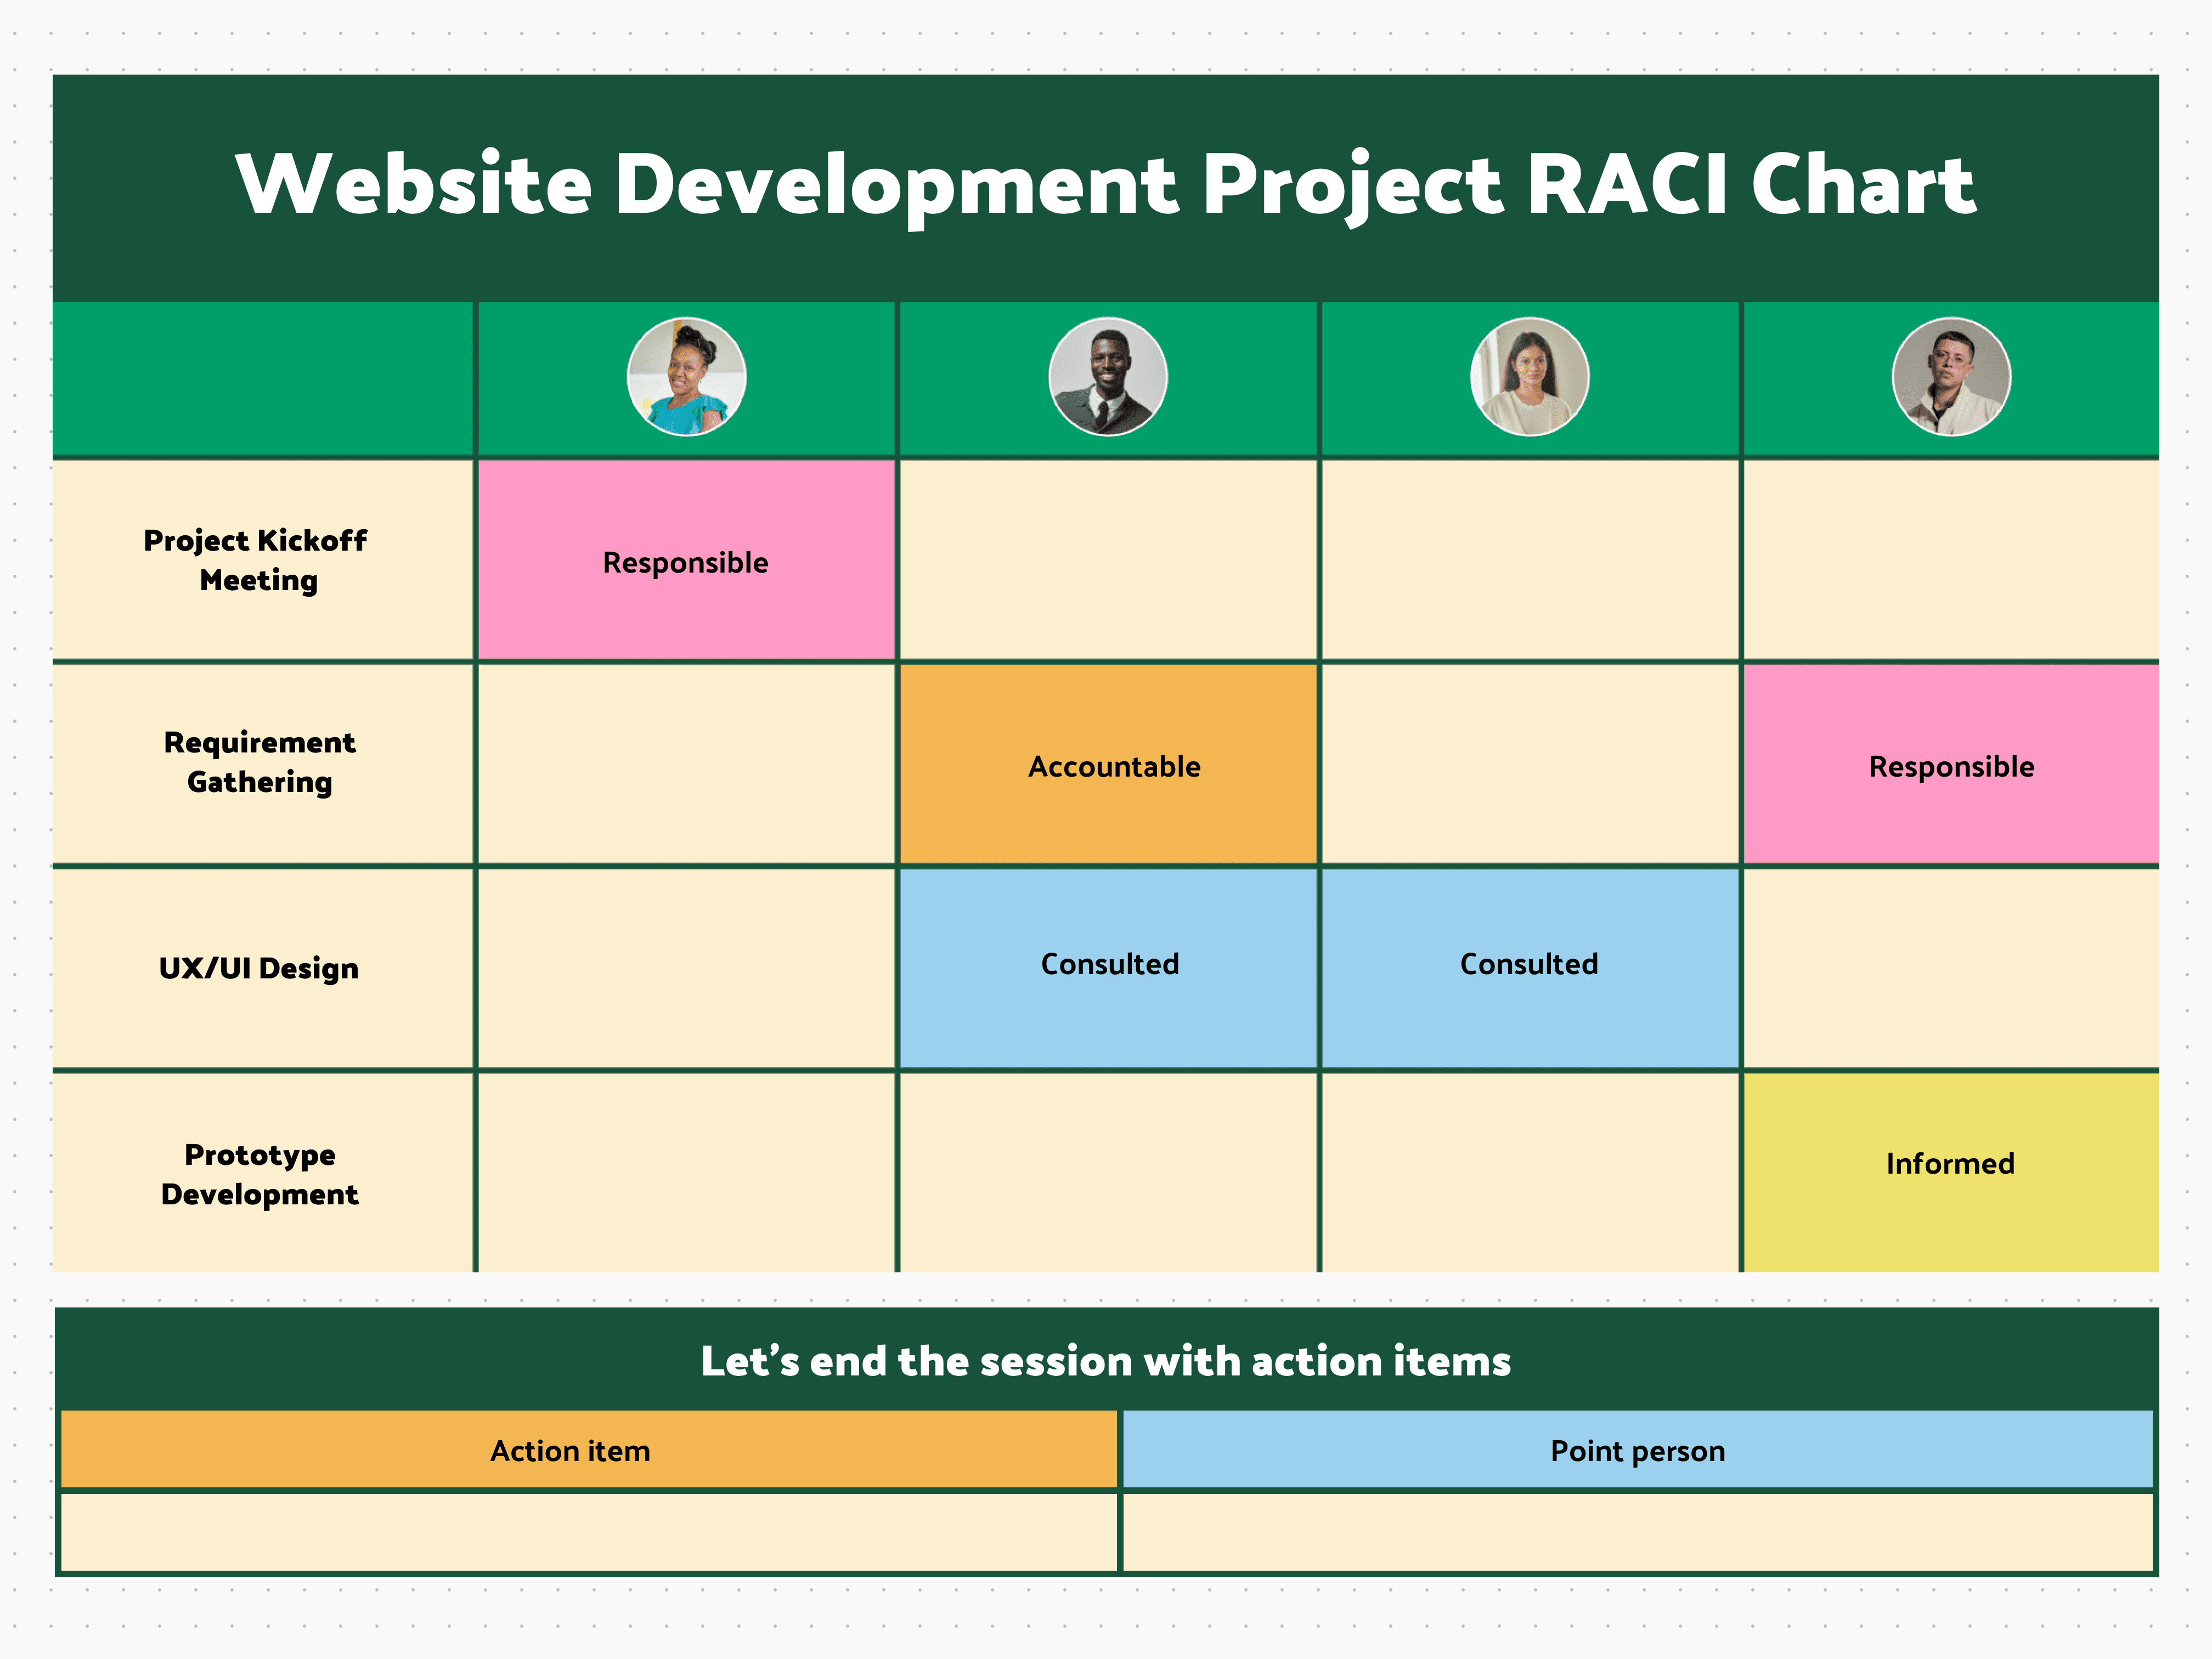This screenshot has width=2212, height=1659.
Task: Select the Point person column header
Action: (x=1637, y=1450)
